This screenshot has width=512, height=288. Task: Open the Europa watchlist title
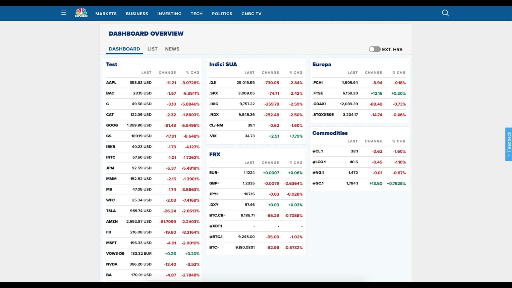pyautogui.click(x=322, y=64)
